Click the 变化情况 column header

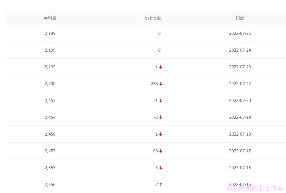pyautogui.click(x=152, y=18)
